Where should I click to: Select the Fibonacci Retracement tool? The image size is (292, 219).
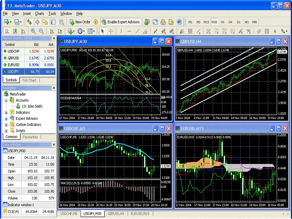(216, 31)
